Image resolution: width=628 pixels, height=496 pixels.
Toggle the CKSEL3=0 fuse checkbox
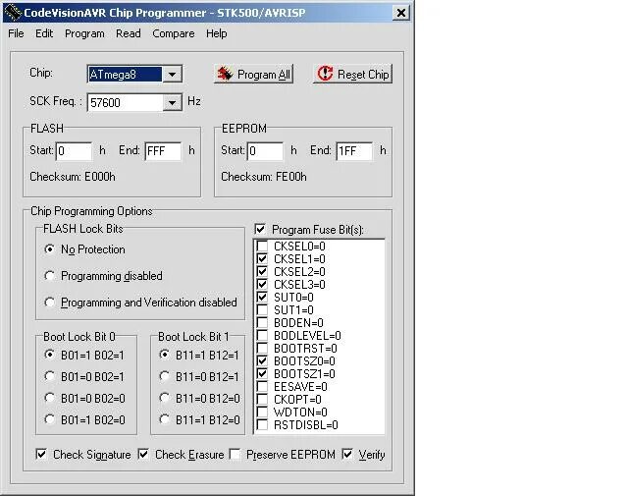tap(262, 284)
